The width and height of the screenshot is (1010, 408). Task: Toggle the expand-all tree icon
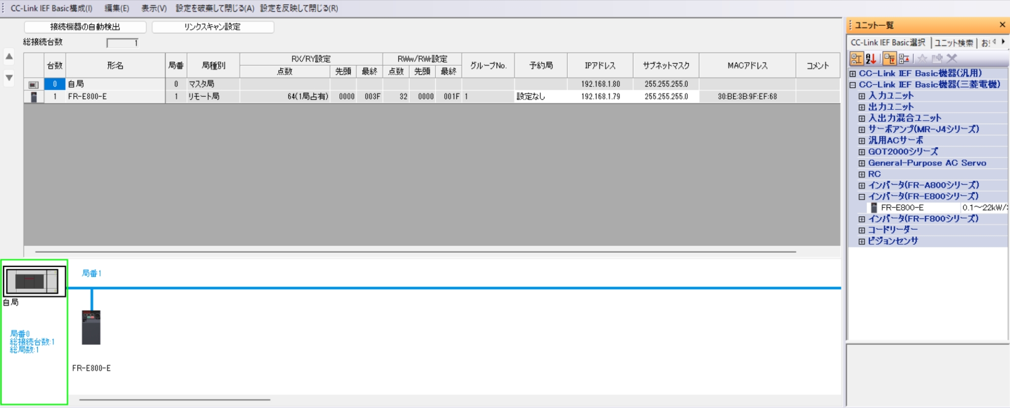[x=889, y=59]
